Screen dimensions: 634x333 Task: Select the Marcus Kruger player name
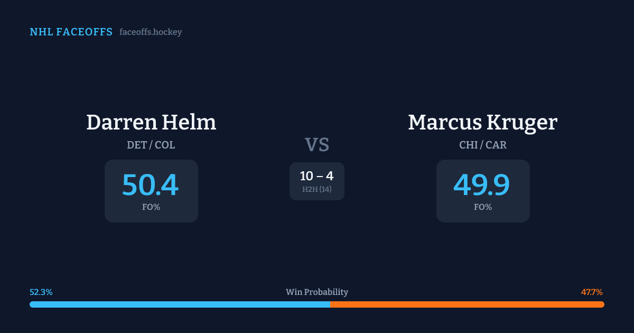(x=482, y=122)
